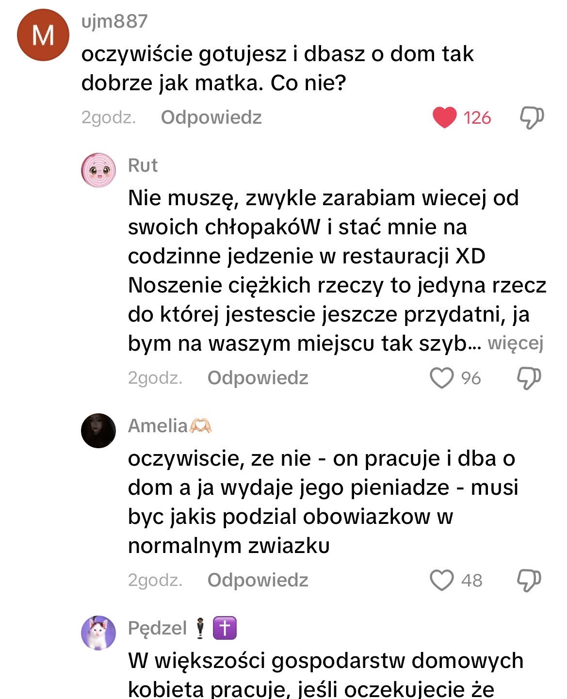Dislike ujm887's comment with thumbs-down
567x699 pixels.
[x=532, y=118]
